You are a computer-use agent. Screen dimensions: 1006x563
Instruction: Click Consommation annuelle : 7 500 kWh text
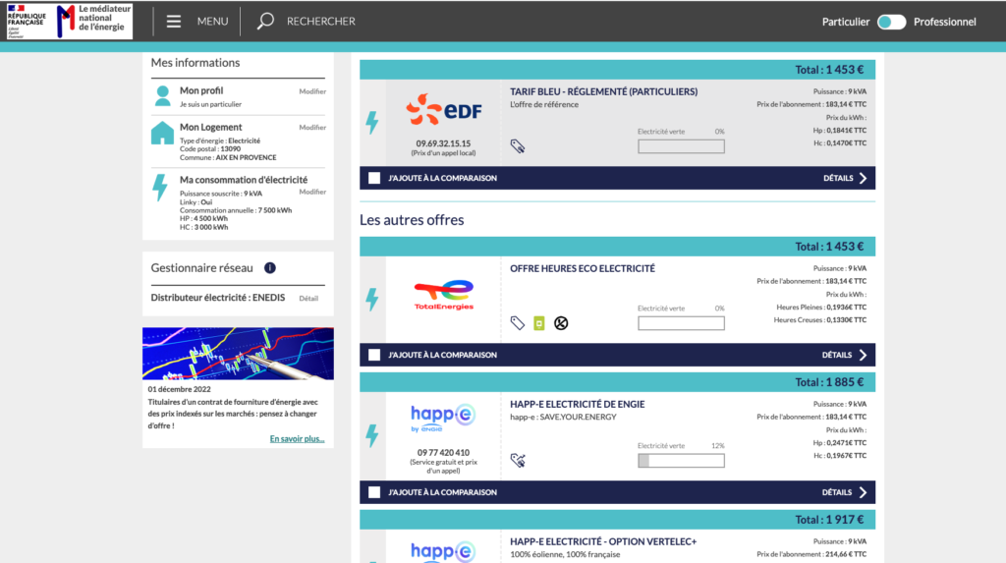236,210
